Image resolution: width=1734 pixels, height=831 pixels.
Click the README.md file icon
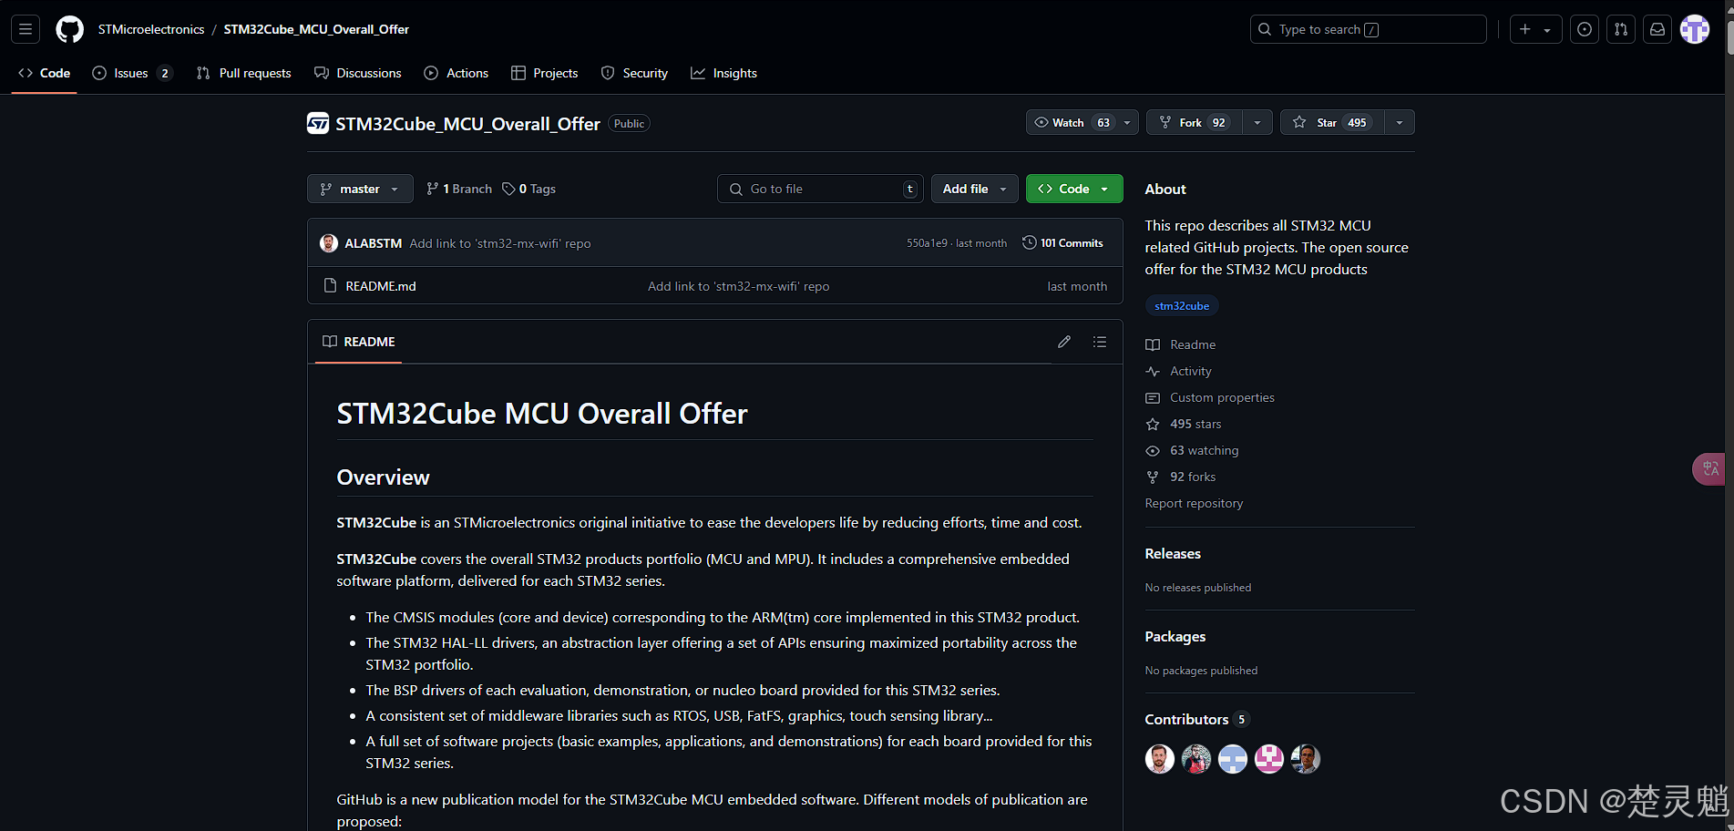(331, 286)
